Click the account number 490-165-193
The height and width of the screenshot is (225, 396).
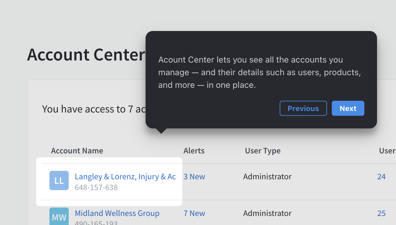96,223
